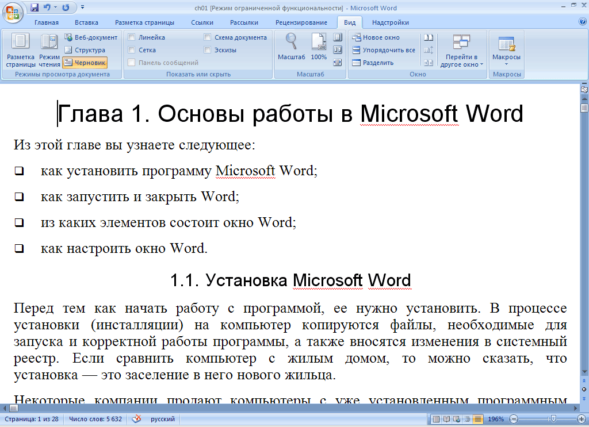Viewport: 589px width, 427px height.
Task: Click Reset Window Position icon
Action: (x=429, y=63)
